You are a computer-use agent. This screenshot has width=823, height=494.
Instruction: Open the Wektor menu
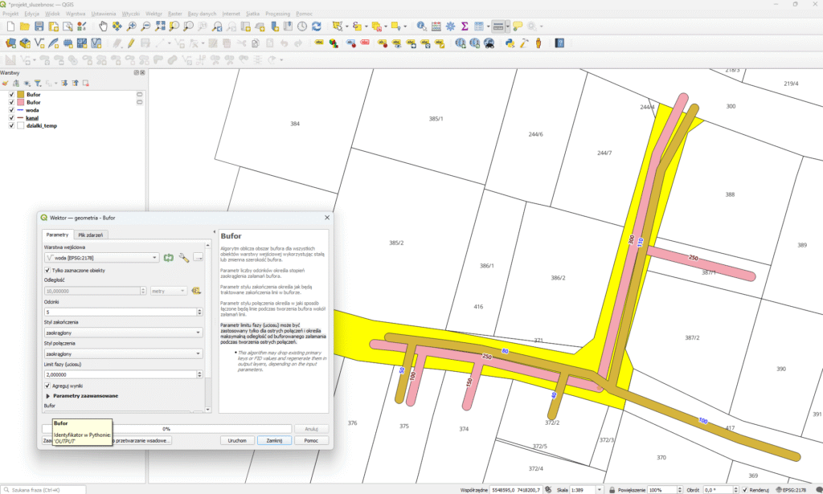pos(153,14)
